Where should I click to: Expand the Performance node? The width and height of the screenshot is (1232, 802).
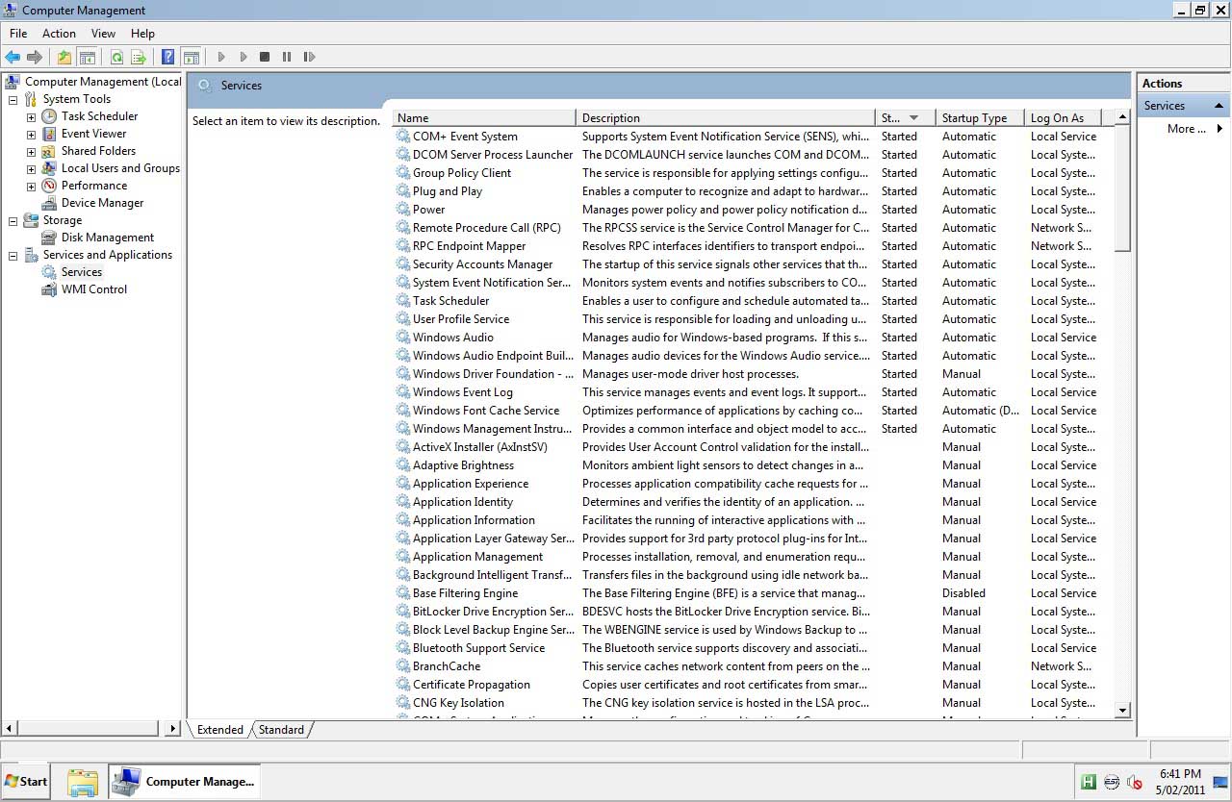[31, 186]
